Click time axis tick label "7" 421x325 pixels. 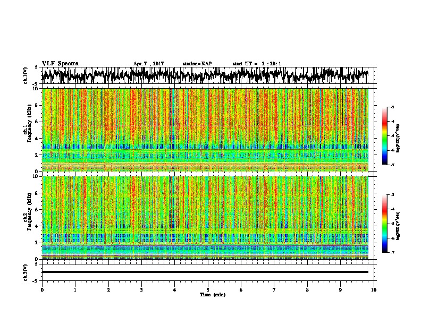point(274,289)
